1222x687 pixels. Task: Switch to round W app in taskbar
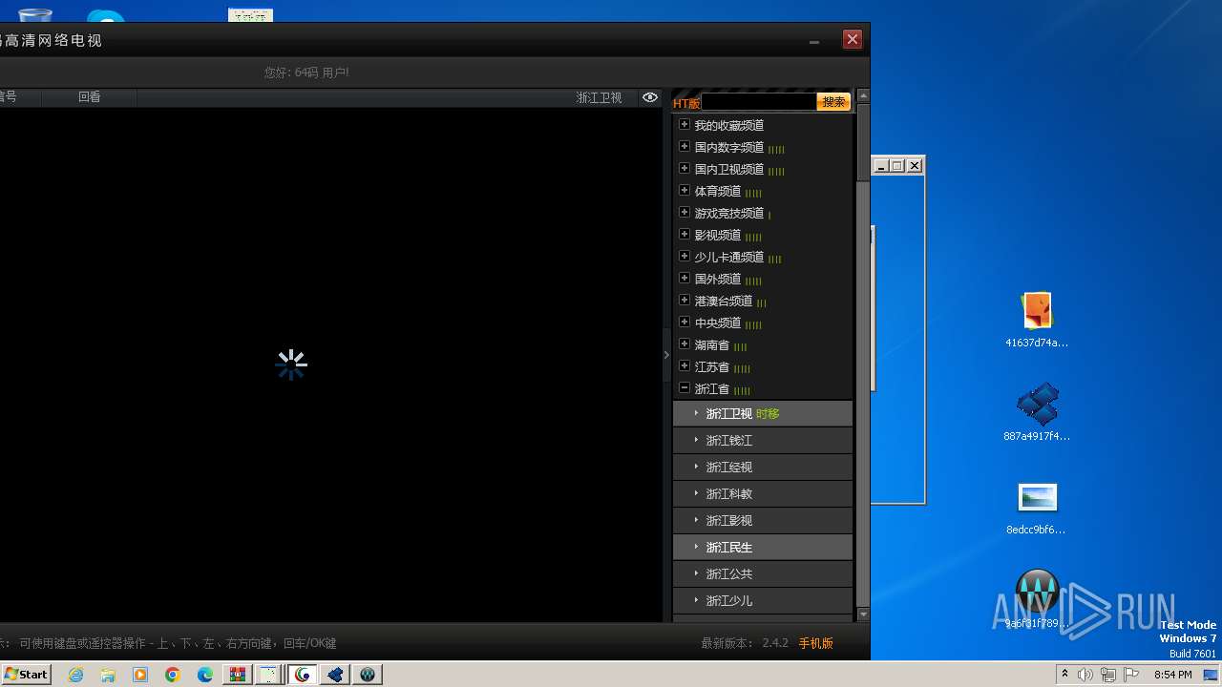click(x=368, y=675)
